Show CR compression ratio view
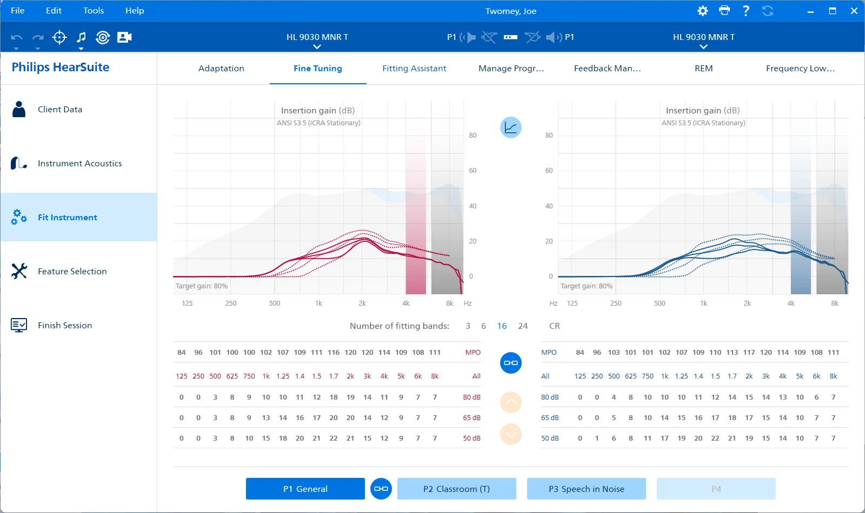 (x=555, y=326)
